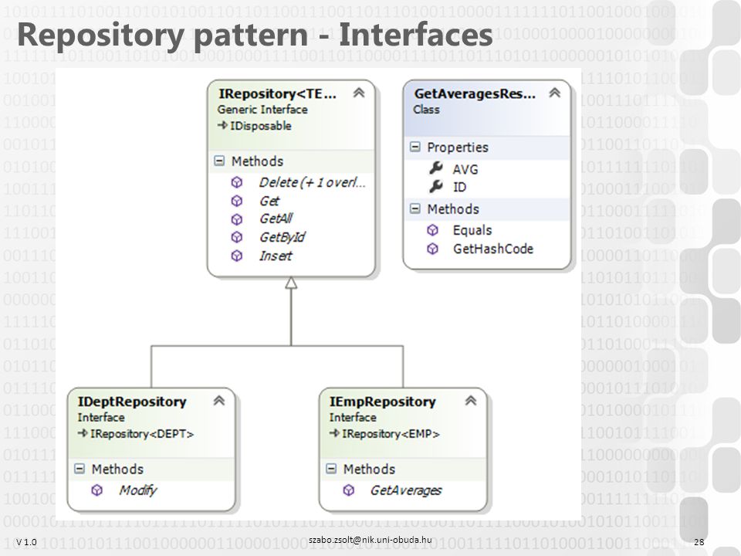Screen dimensions: 741x556
Task: Click the IRepository<DEPT> inheritance arrow icon
Action: pos(83,433)
